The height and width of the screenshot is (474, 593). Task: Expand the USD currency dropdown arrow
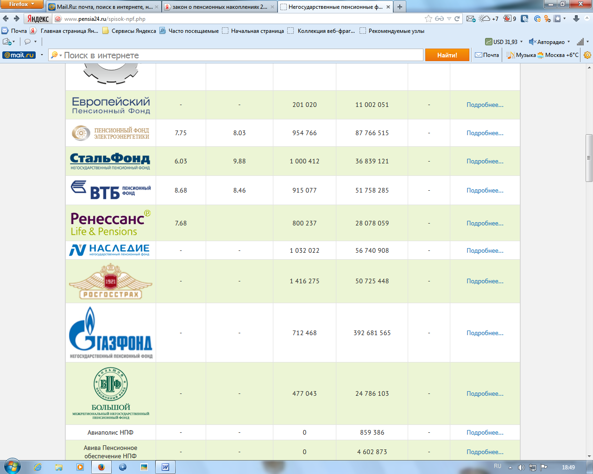(x=521, y=42)
